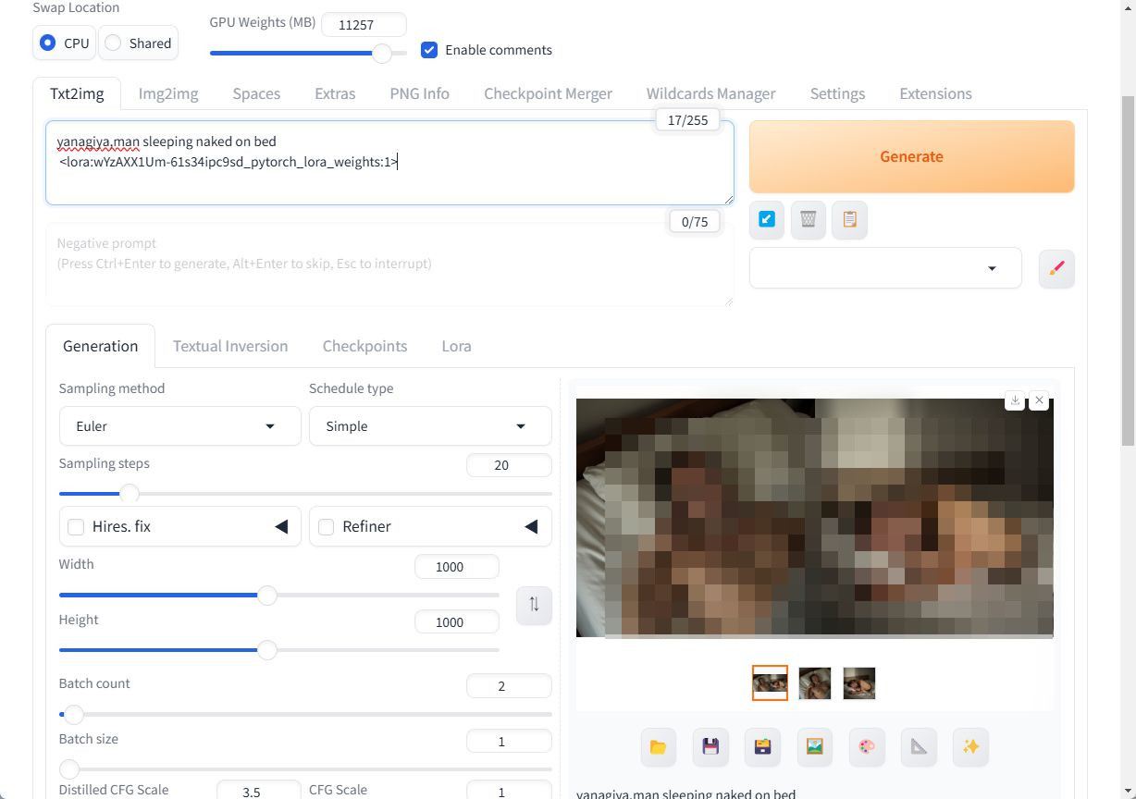Select the Shared swap location radio button

113,43
